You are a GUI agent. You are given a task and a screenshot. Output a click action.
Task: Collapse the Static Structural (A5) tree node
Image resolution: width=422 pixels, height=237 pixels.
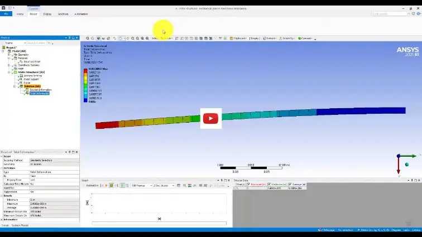[x=8, y=72]
